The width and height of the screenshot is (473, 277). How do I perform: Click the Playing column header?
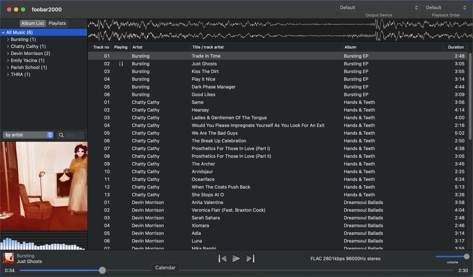(x=121, y=47)
